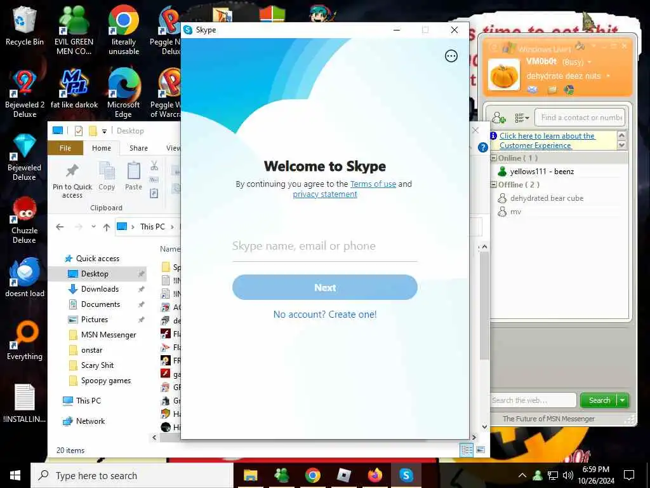Click the Find a contact or number field
Image resolution: width=650 pixels, height=488 pixels.
click(580, 118)
